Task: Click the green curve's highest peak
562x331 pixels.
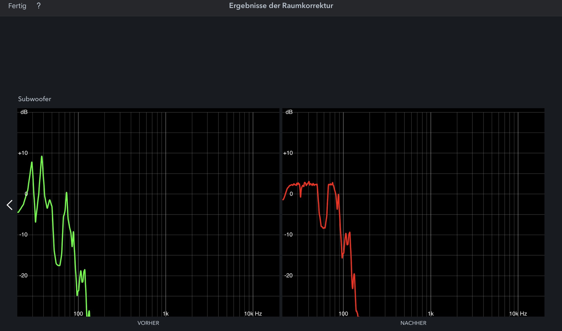Action: pos(42,157)
